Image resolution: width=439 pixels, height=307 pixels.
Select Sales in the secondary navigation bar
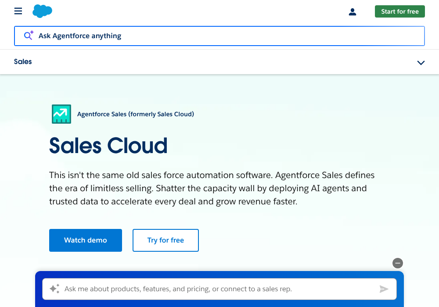click(x=23, y=61)
